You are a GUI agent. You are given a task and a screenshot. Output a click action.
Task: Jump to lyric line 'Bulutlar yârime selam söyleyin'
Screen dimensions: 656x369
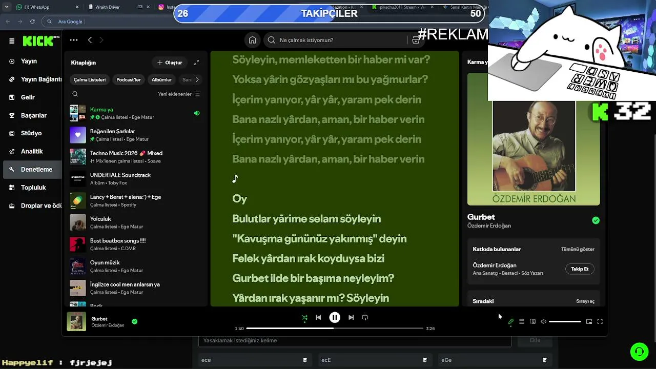pyautogui.click(x=306, y=219)
